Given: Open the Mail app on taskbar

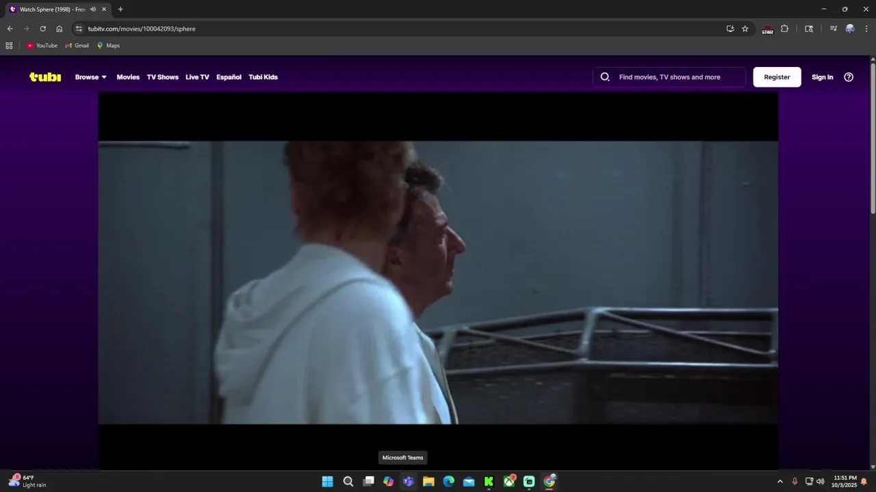Looking at the screenshot, I should 469,482.
